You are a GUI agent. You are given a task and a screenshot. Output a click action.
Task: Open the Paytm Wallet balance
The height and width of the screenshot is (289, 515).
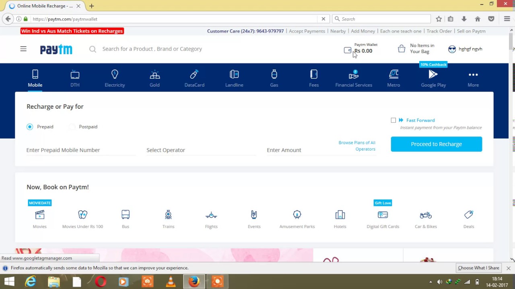tap(360, 48)
